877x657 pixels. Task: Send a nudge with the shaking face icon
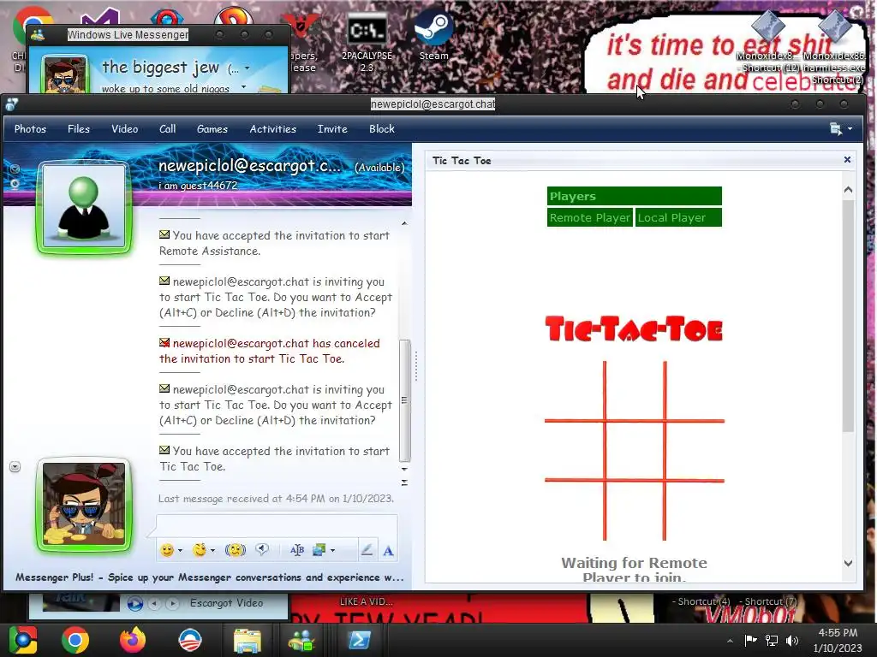pos(236,550)
